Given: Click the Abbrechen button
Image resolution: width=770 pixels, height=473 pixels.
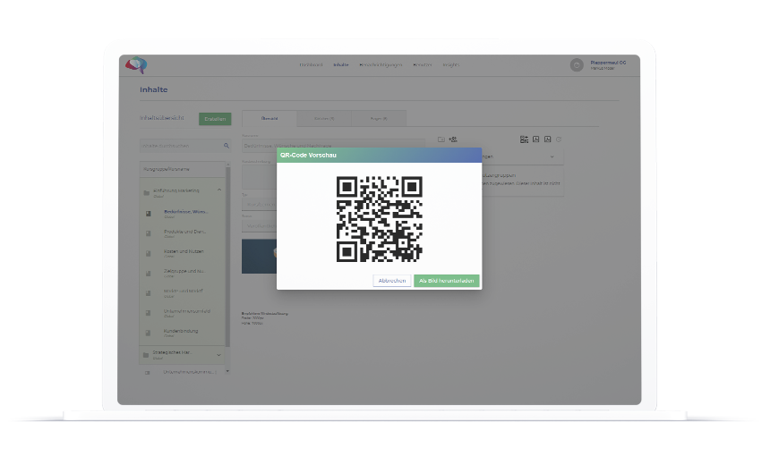Looking at the screenshot, I should (392, 281).
